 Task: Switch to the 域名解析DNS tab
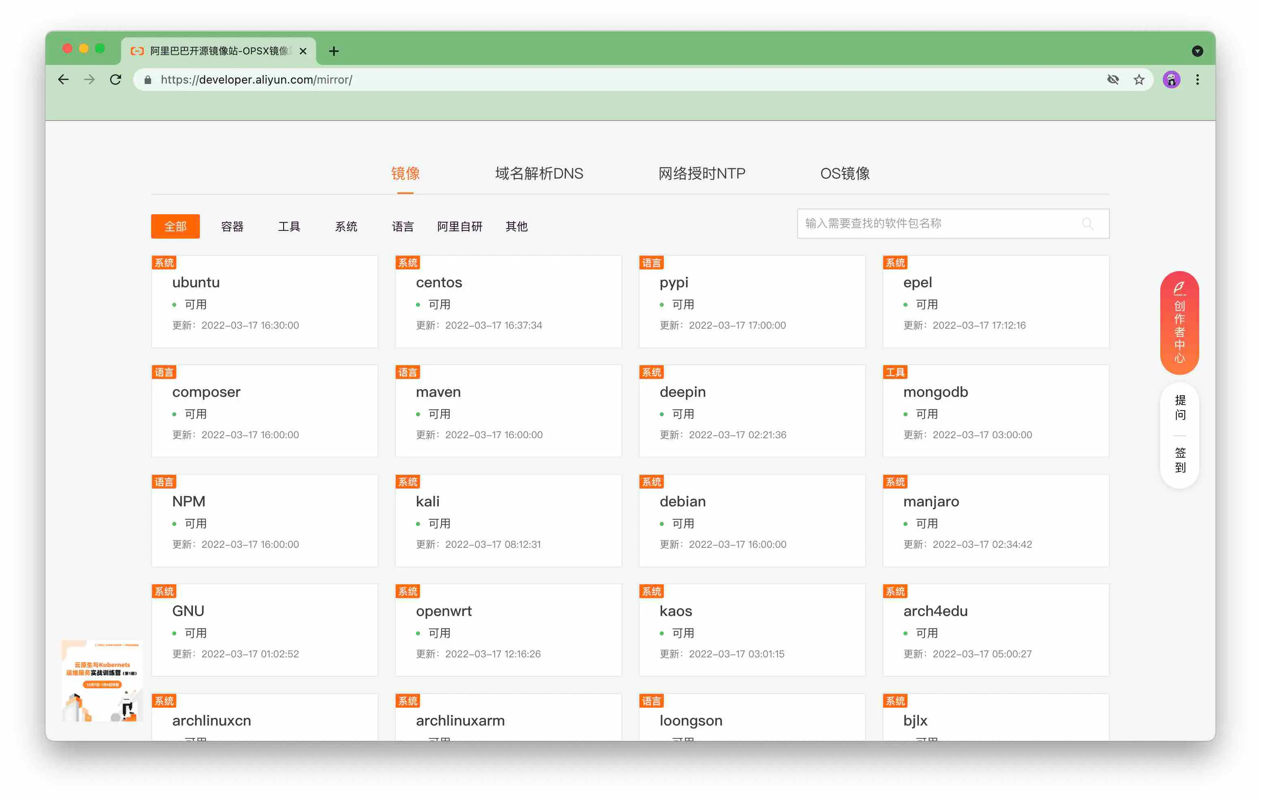(539, 173)
